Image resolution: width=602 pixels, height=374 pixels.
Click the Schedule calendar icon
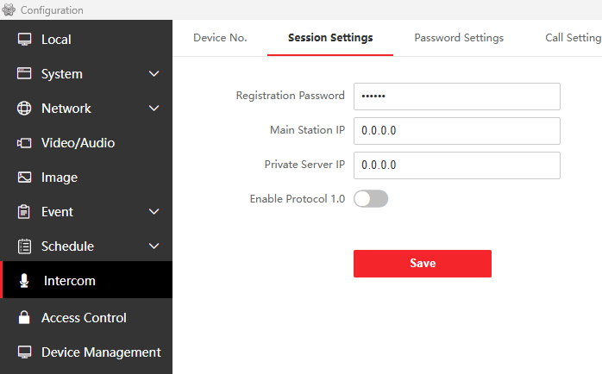[x=24, y=246]
